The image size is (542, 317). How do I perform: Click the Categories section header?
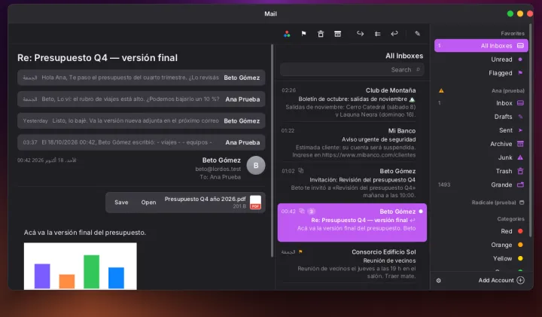click(510, 219)
